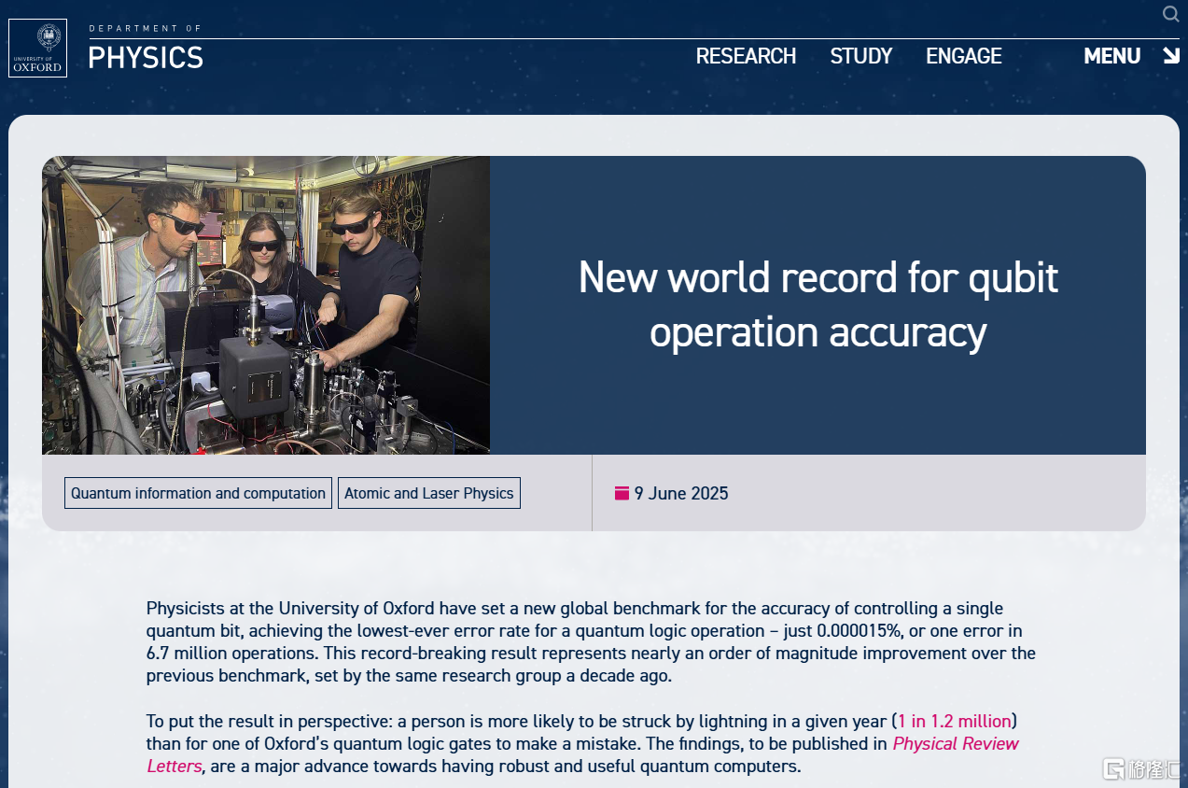Open the Study menu

[861, 56]
